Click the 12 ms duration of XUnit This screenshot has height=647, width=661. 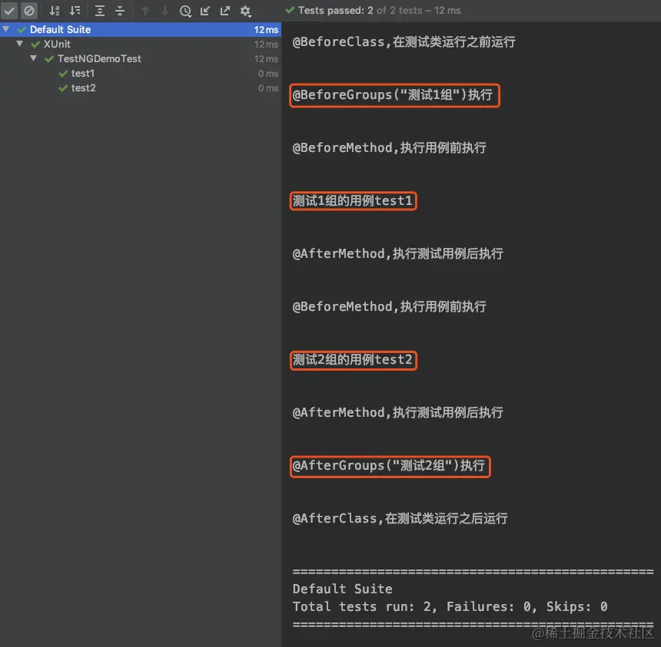pyautogui.click(x=266, y=45)
